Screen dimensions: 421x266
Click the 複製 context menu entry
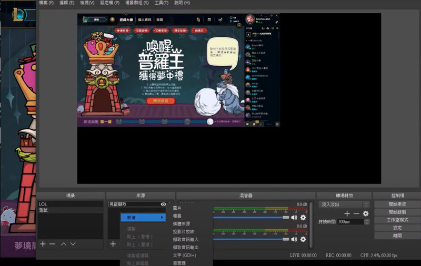point(131,229)
